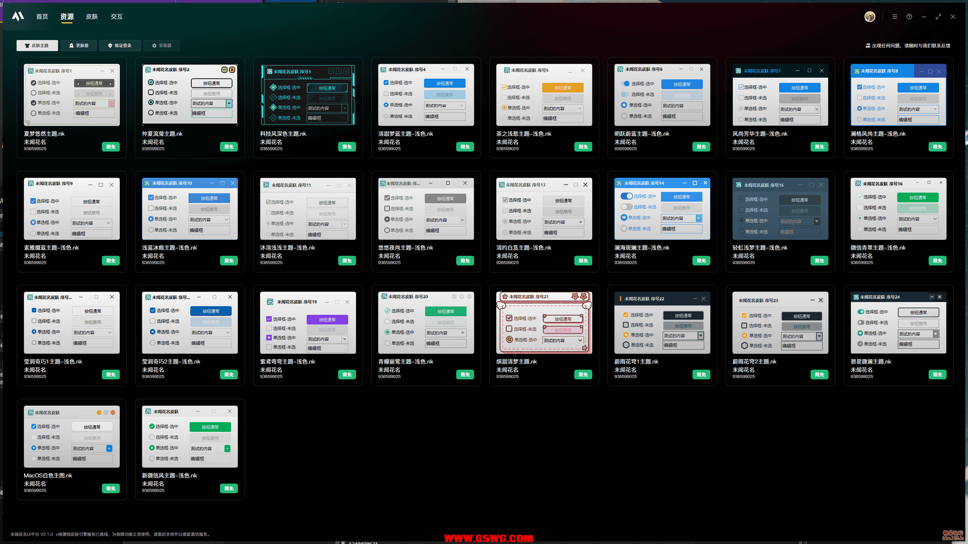968x544 pixels.
Task: Click the app logo at top left
Action: (18, 16)
